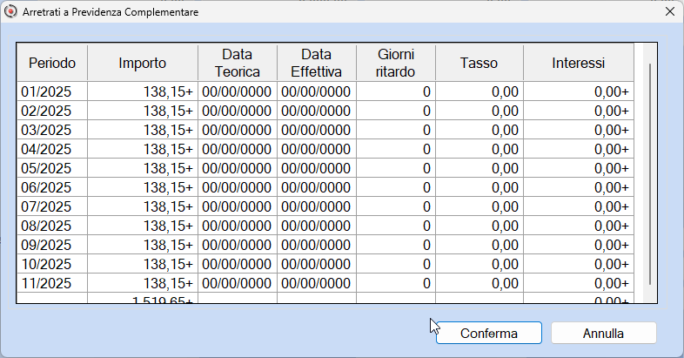This screenshot has width=684, height=358.
Task: Select period cell 07/2025
Action: pyautogui.click(x=52, y=207)
